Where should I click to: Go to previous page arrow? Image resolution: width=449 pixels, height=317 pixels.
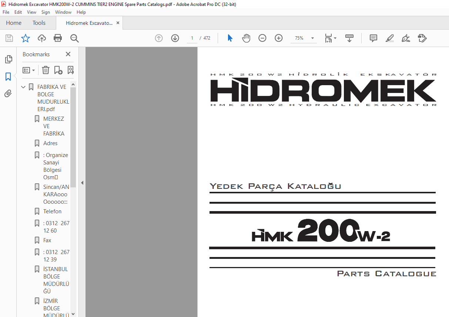(x=159, y=38)
